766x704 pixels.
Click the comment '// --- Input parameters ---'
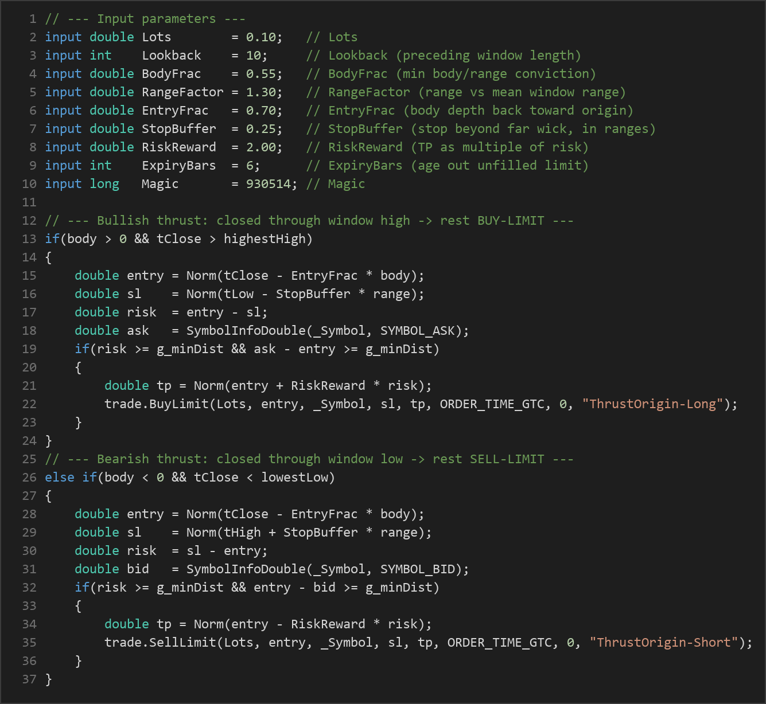[145, 19]
